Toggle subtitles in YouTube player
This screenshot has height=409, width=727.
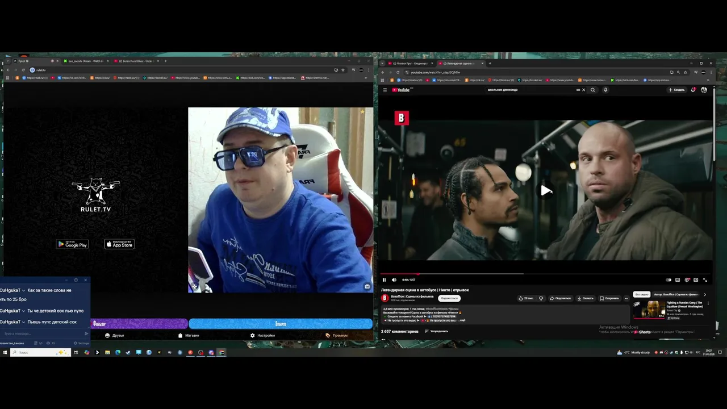[678, 279]
